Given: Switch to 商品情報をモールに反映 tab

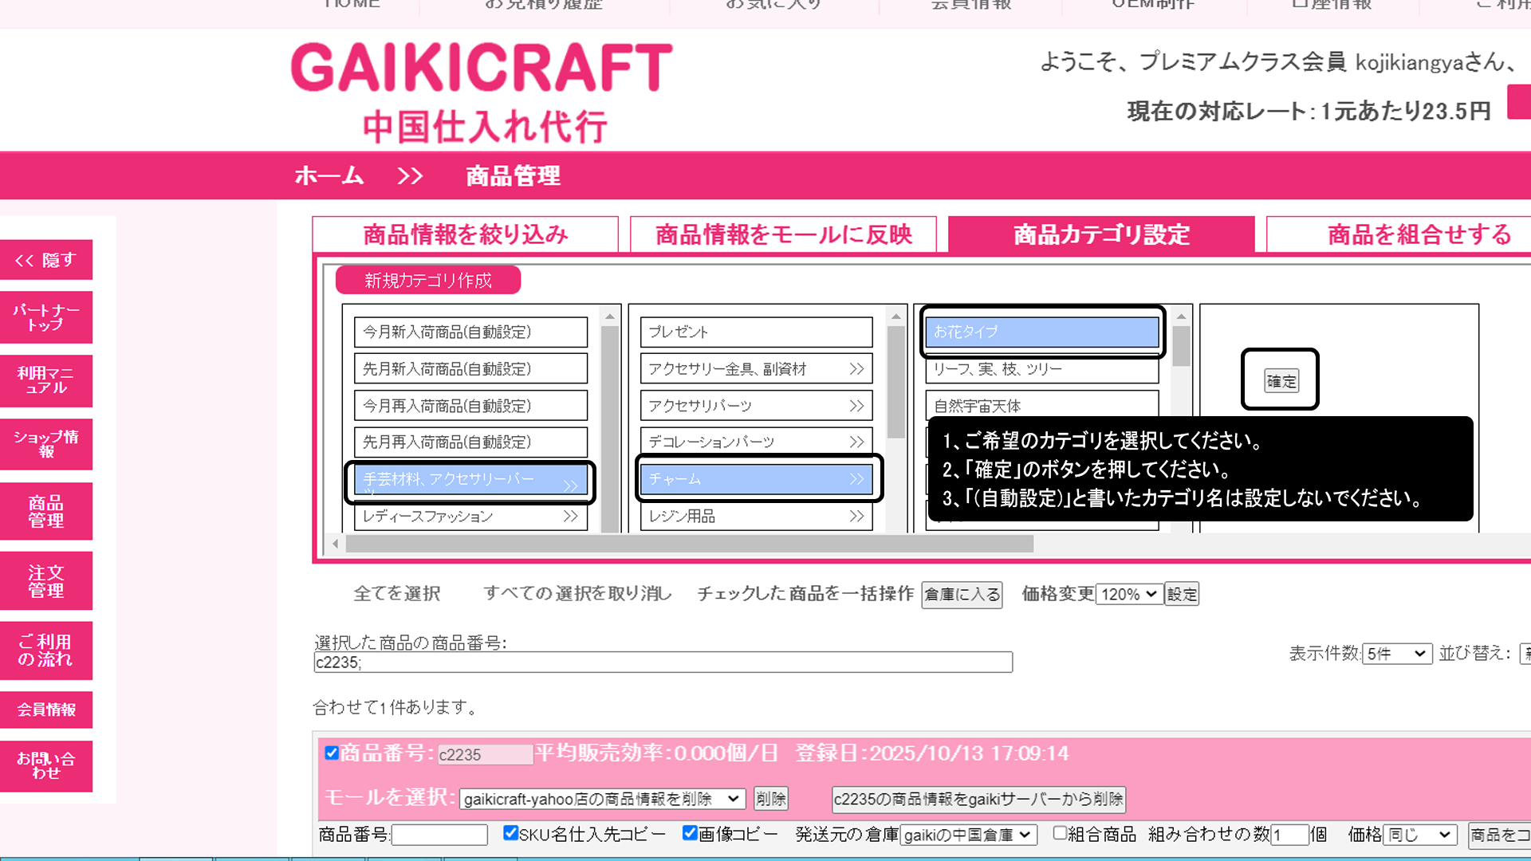Looking at the screenshot, I should coord(783,234).
